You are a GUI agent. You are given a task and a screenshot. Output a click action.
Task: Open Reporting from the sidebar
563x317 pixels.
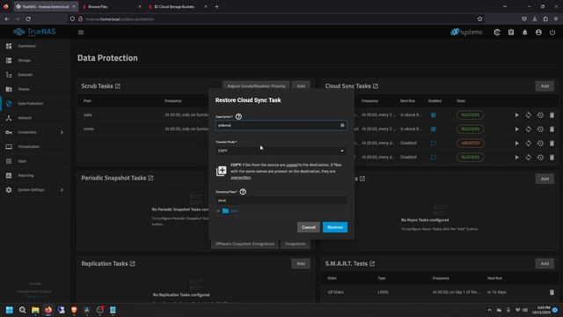pos(26,175)
